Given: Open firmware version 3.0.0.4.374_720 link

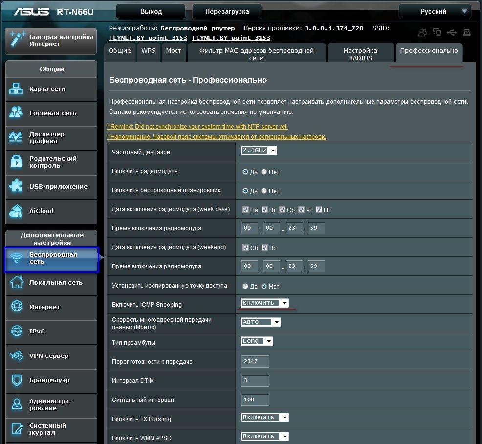Looking at the screenshot, I should 334,28.
